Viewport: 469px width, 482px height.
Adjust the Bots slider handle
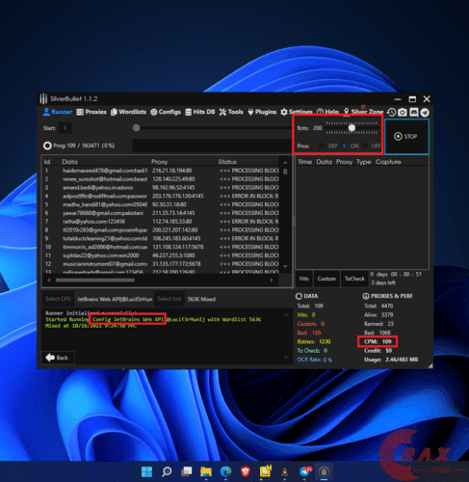pos(352,127)
